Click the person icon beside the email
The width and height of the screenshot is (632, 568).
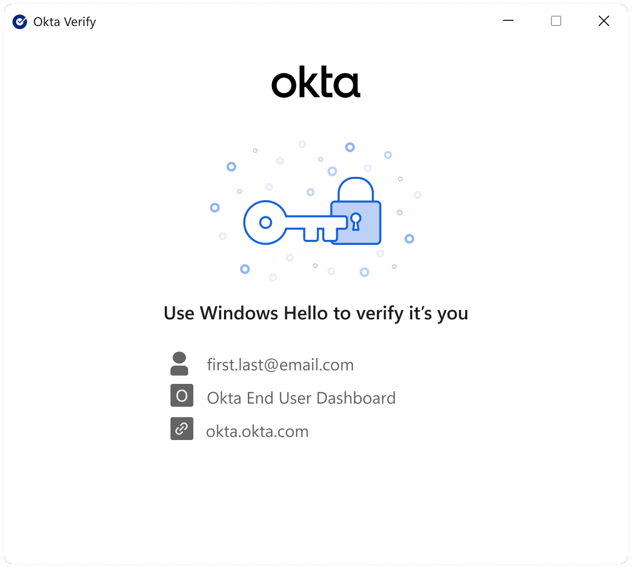click(179, 364)
